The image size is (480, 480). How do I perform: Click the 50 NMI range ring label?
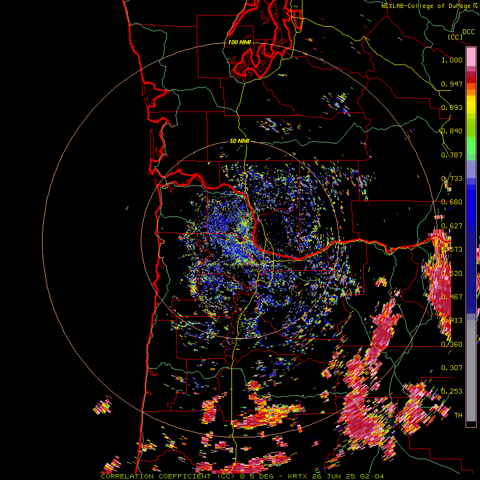point(239,141)
